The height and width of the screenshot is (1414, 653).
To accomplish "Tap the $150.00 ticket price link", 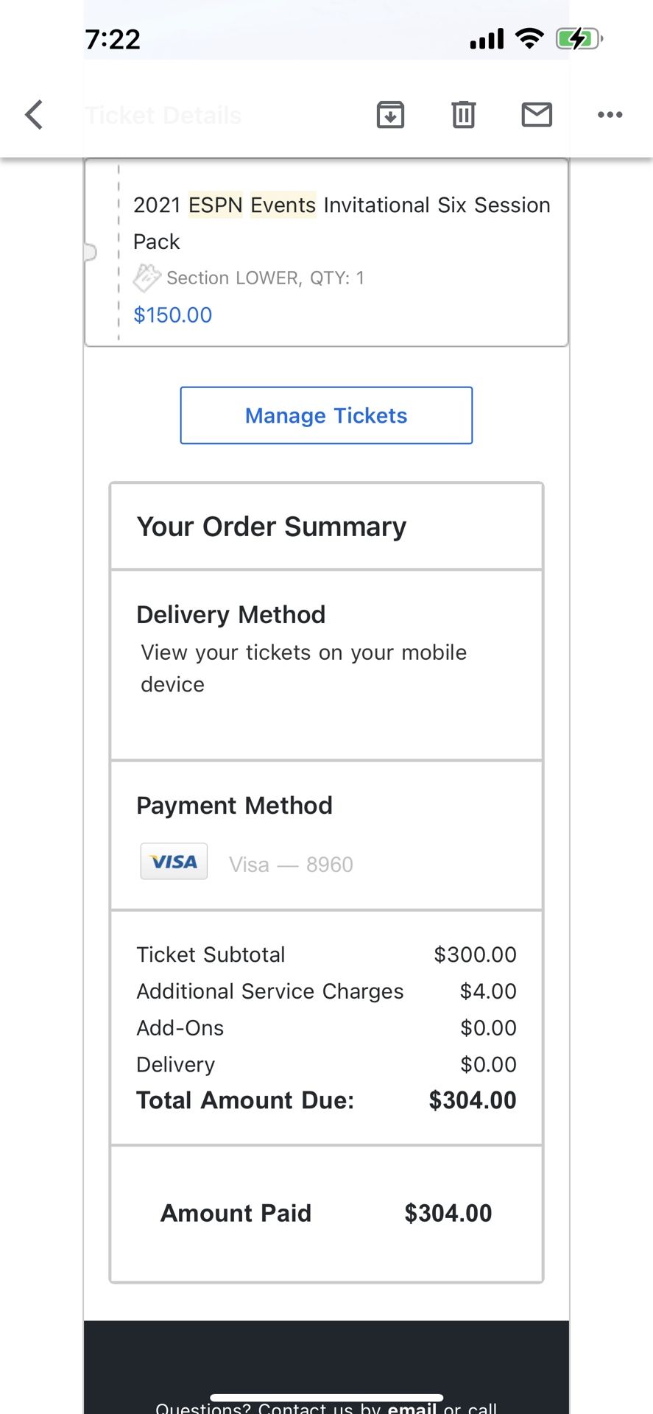I will click(172, 315).
